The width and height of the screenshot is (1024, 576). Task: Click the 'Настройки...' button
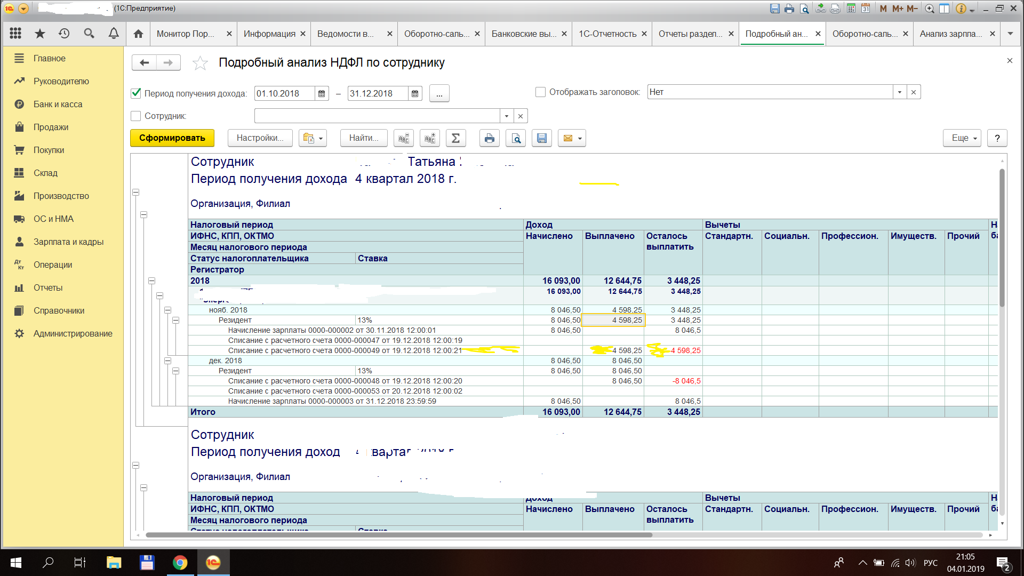coord(260,138)
